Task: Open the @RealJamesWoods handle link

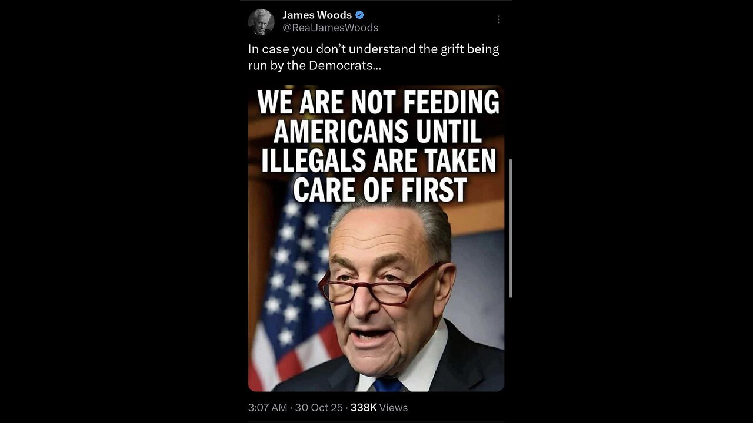Action: coord(331,28)
